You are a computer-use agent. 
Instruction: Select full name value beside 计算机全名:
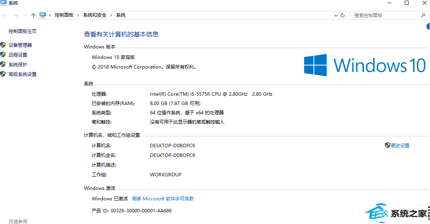172,155
